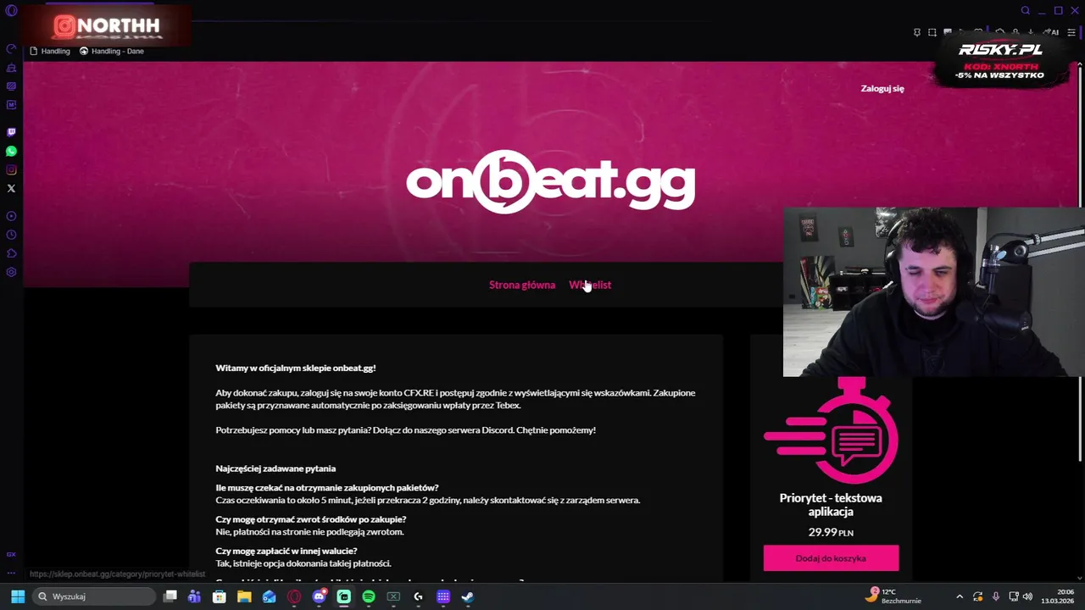This screenshot has width=1085, height=610.
Task: Click the onbeat.gg logo banner
Action: (551, 181)
